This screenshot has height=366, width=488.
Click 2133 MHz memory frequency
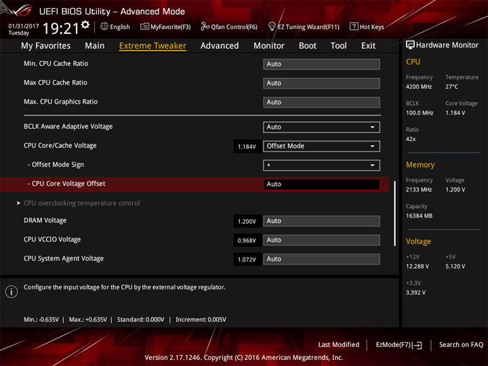(419, 190)
